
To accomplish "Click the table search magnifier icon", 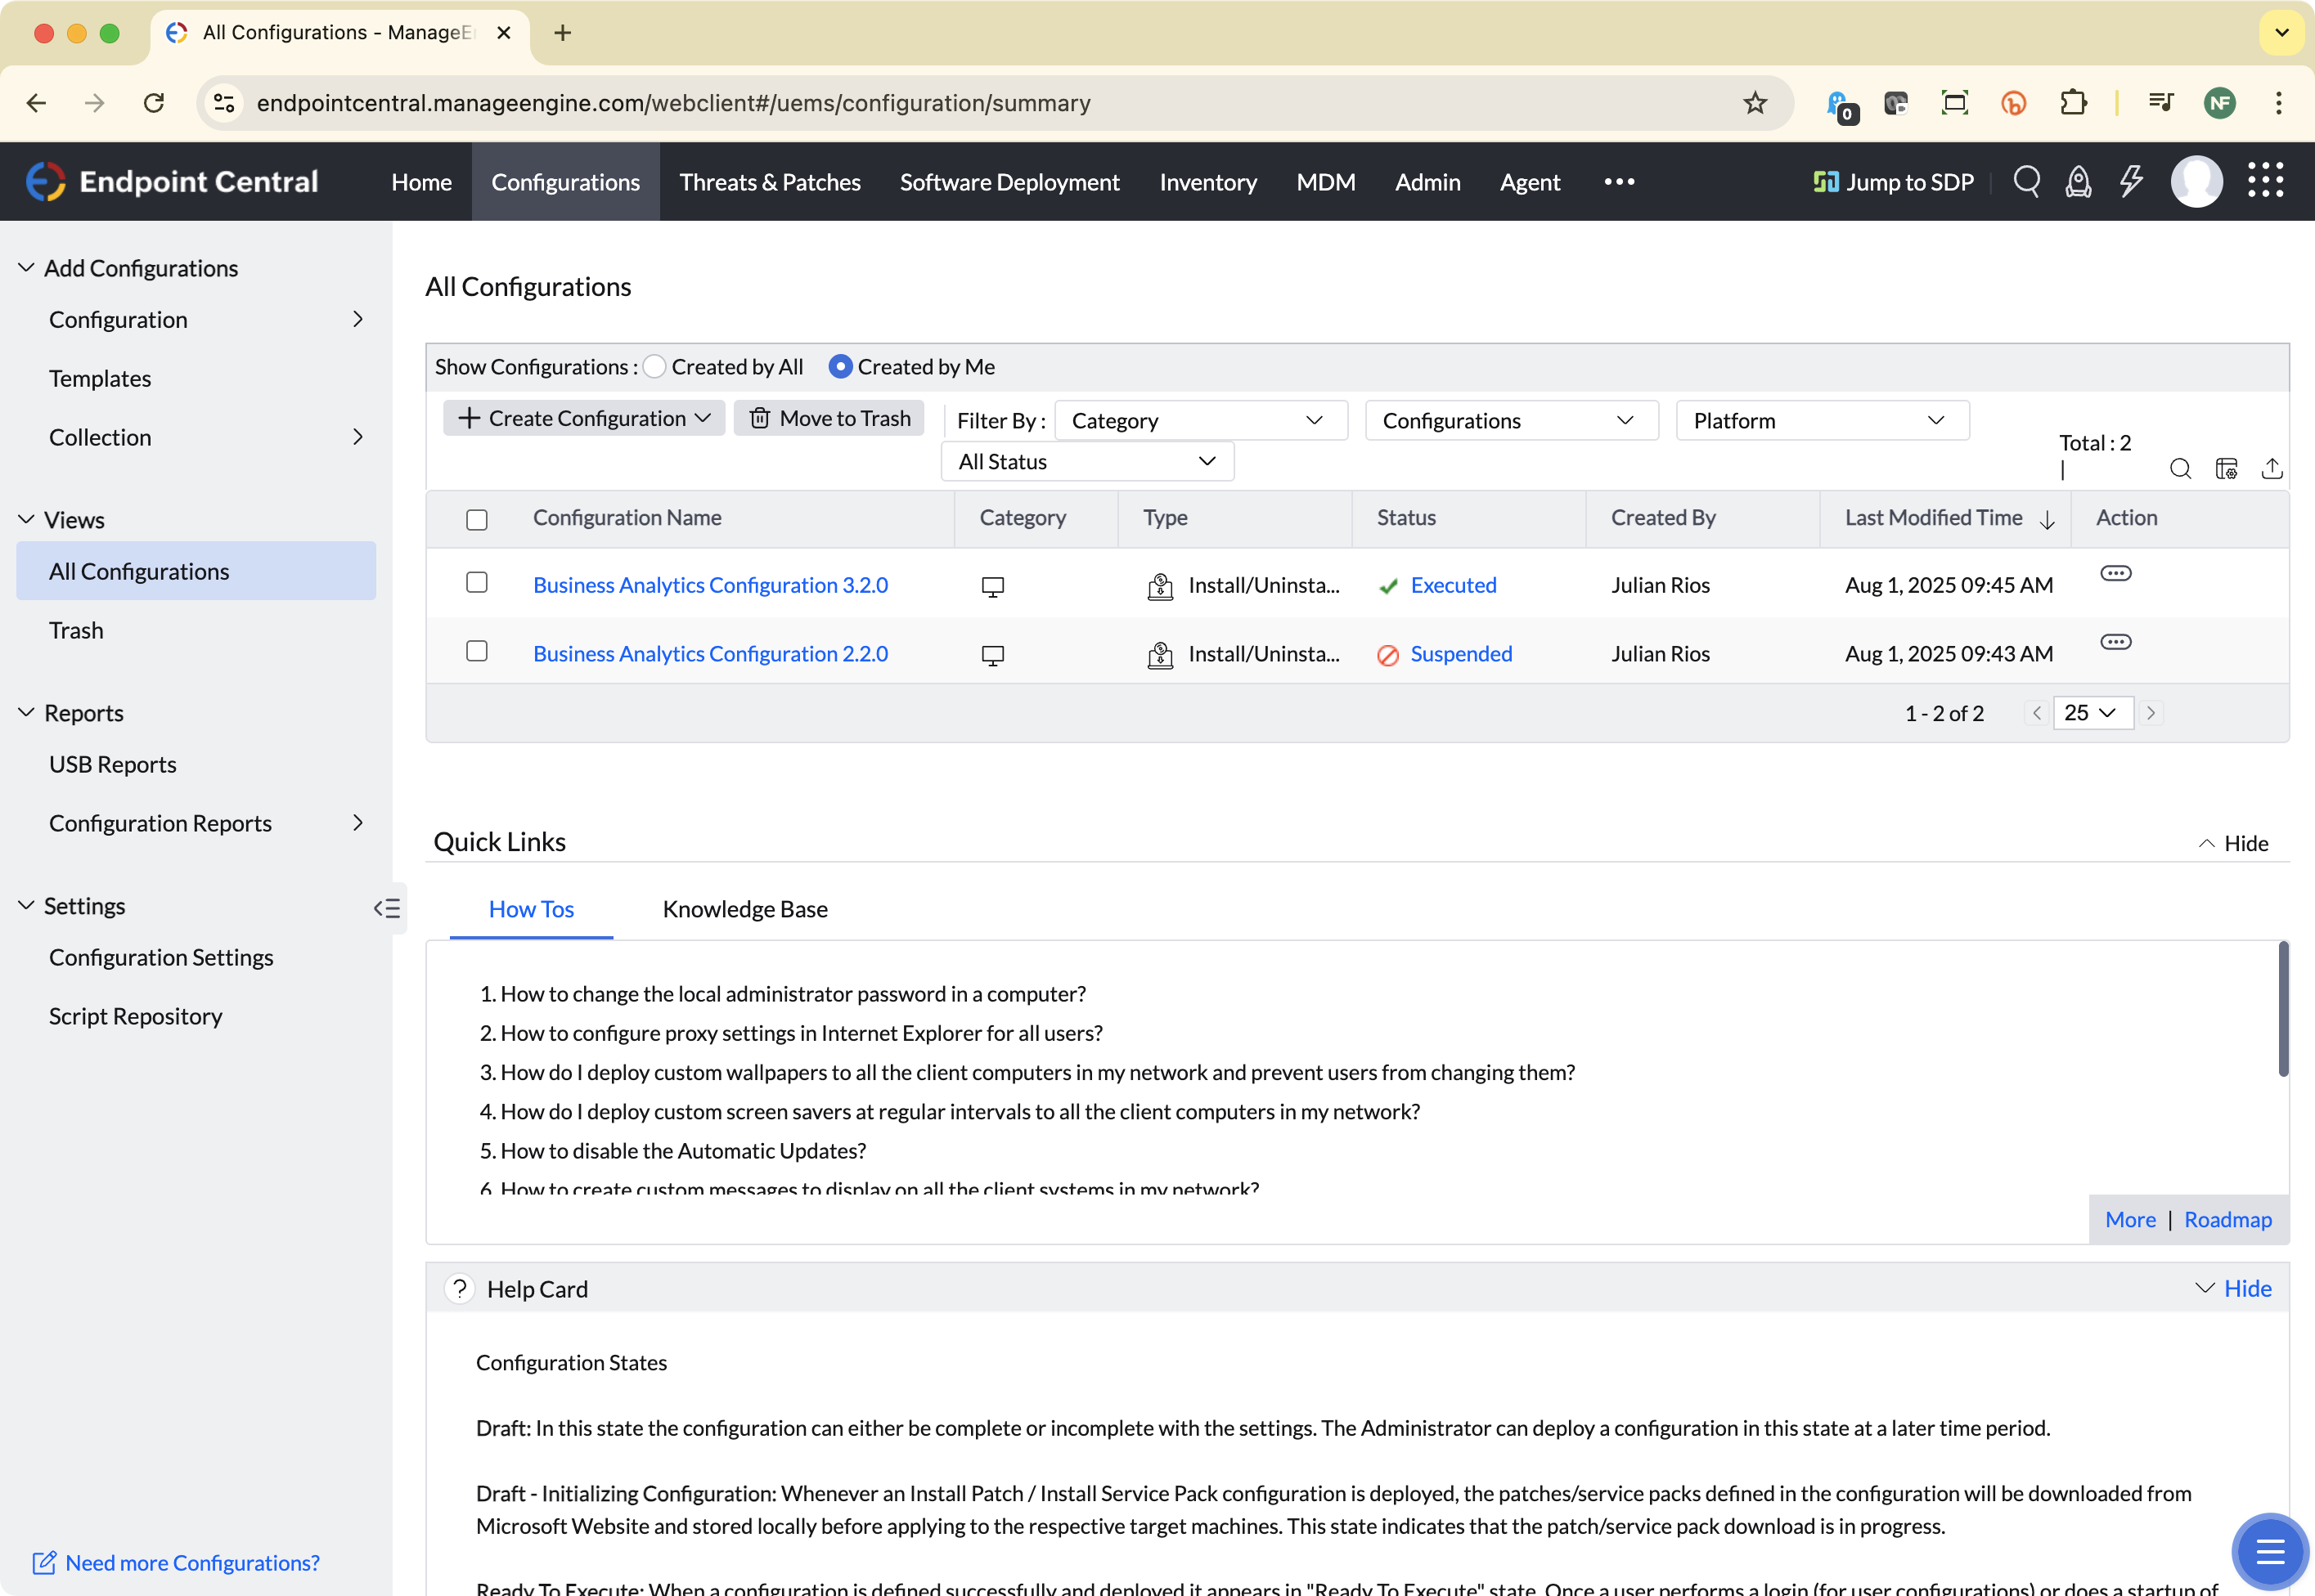I will point(2180,468).
